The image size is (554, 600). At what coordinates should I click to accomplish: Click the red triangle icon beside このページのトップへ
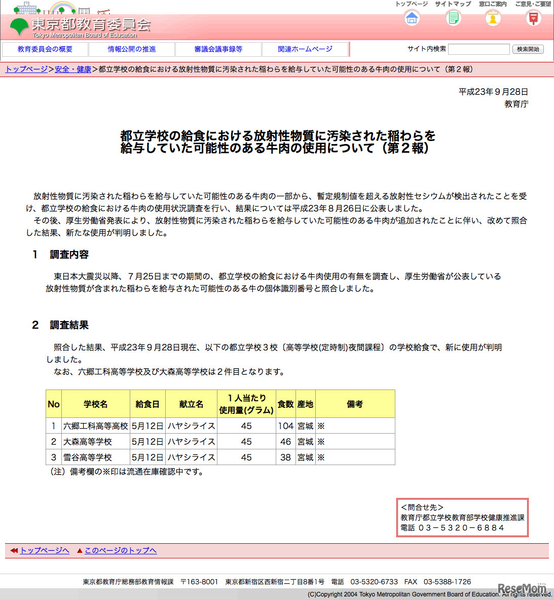click(80, 550)
